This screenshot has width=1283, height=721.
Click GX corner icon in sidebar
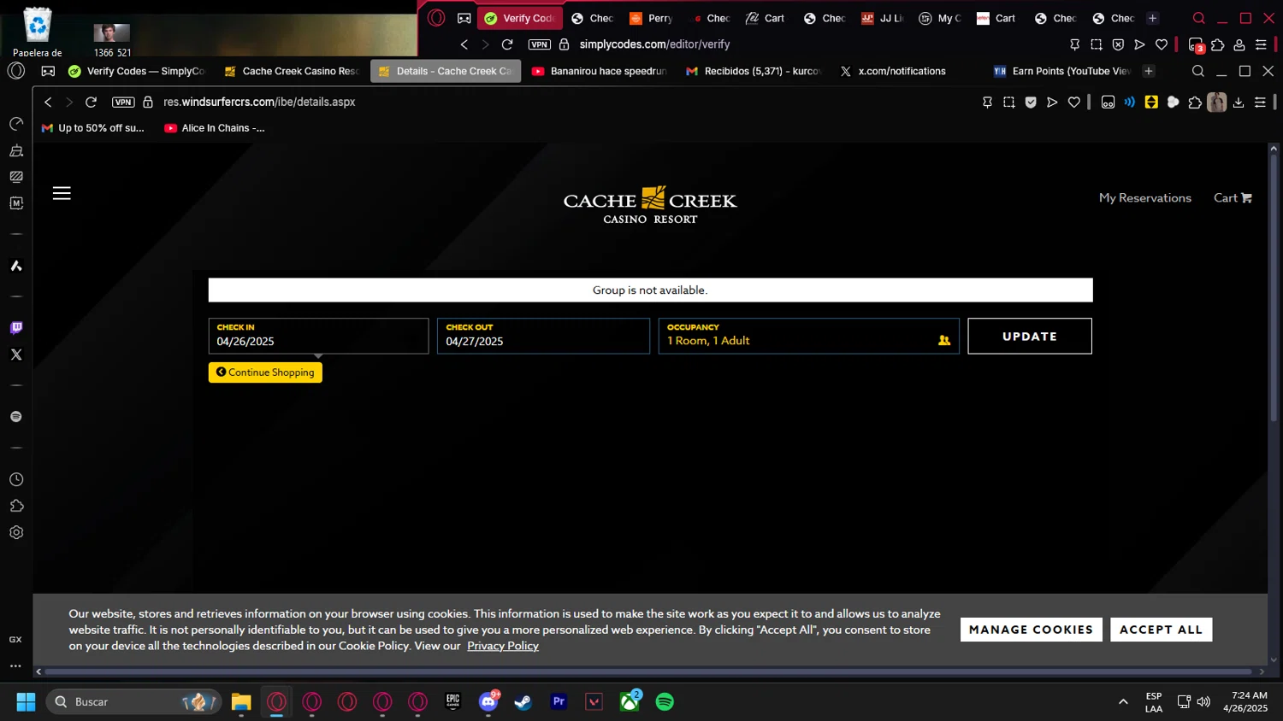[15, 639]
